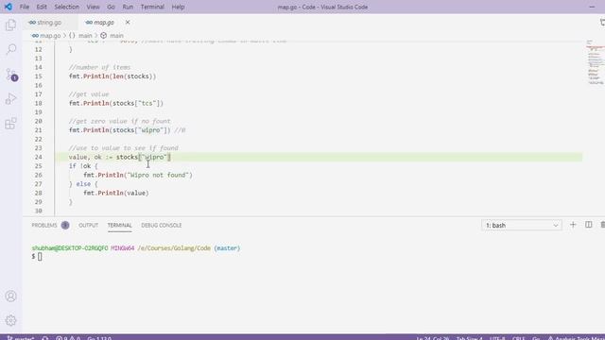Open the Search view icon
This screenshot has height=340, width=605.
click(10, 49)
